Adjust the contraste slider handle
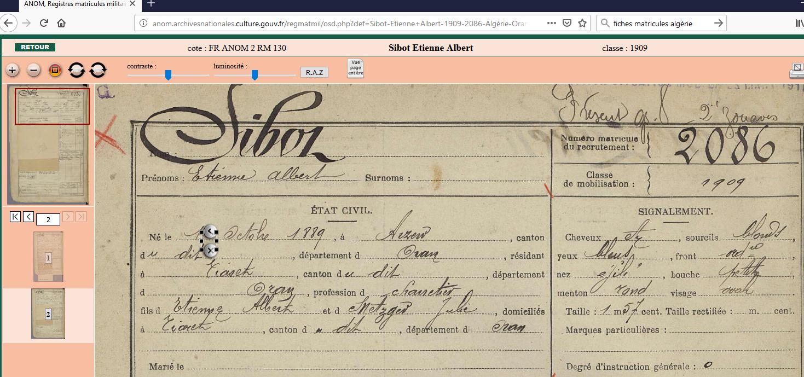This screenshot has height=377, width=804. coord(168,75)
